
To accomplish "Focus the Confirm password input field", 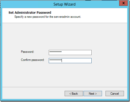I will [70, 61].
